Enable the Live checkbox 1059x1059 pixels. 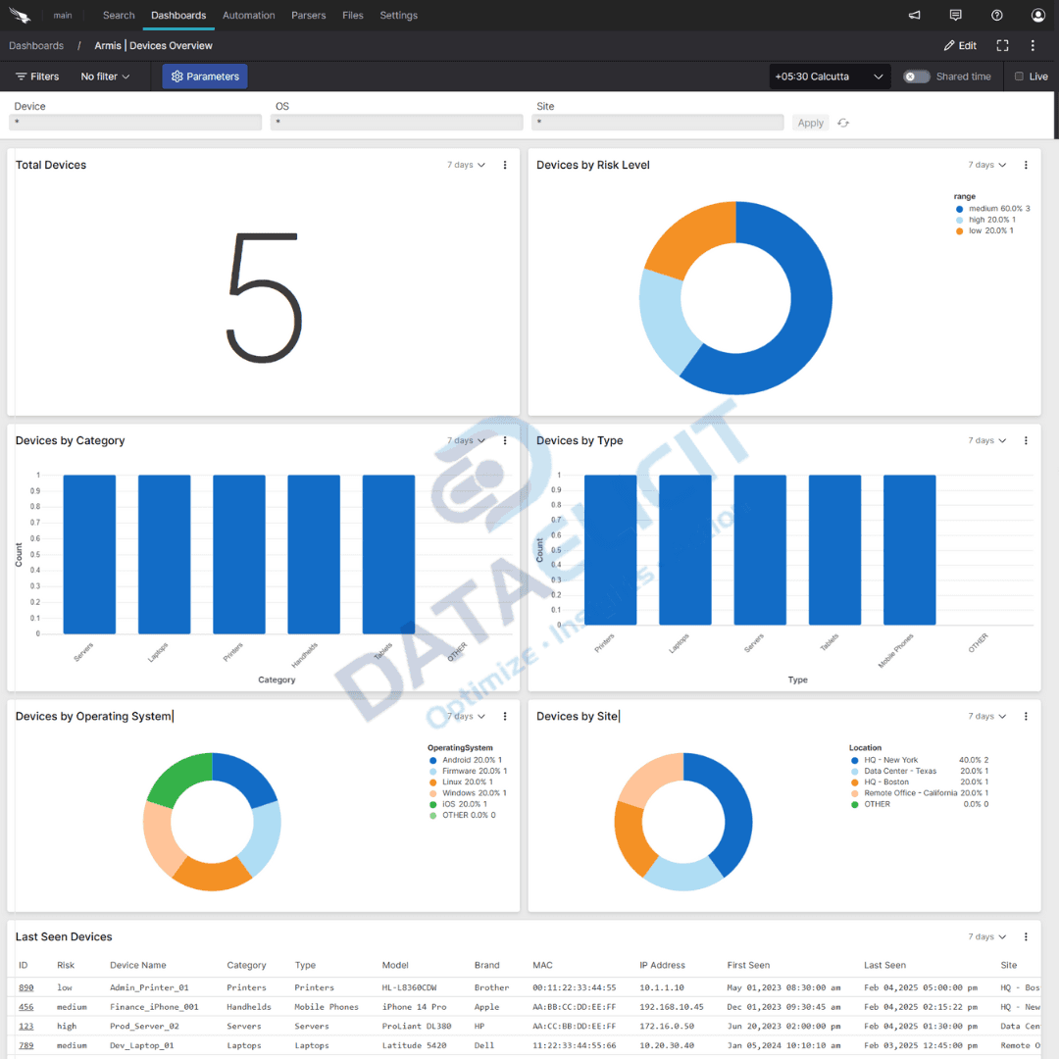(1017, 76)
